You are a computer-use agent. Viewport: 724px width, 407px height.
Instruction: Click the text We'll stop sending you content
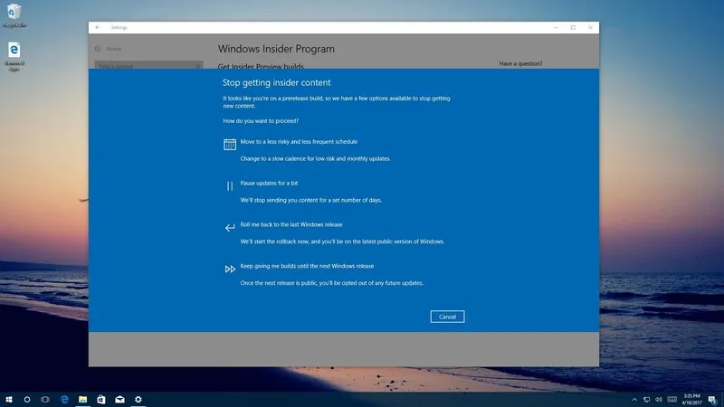(x=310, y=200)
